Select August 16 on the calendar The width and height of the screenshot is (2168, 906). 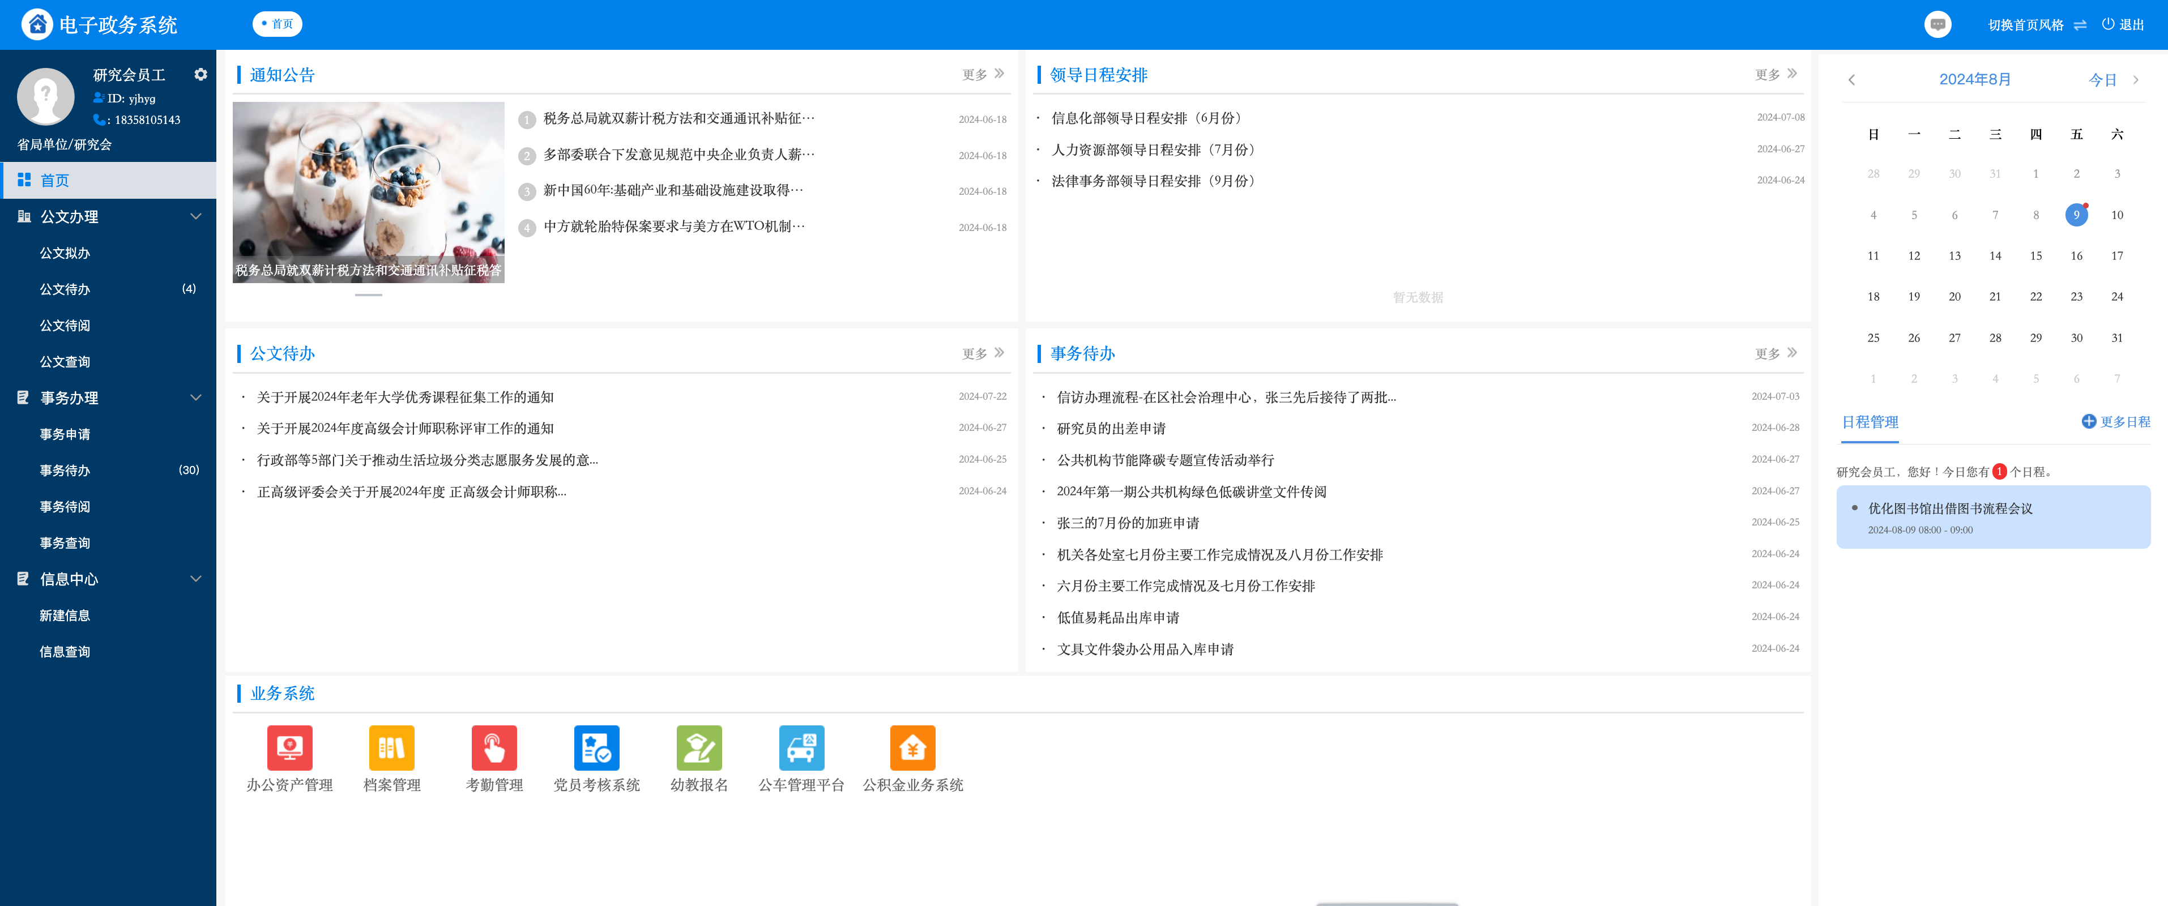2076,256
